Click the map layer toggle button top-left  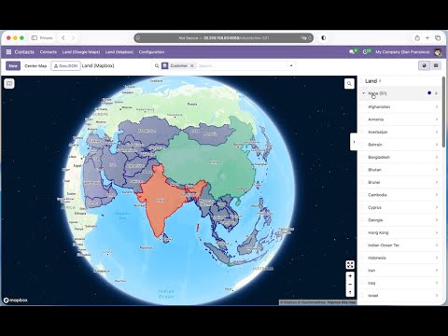click(x=9, y=83)
